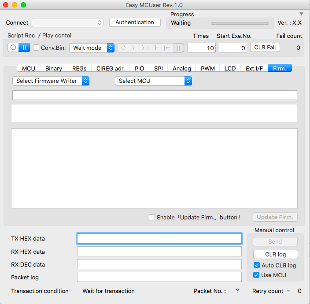Click the Packet log field
Screen dimensions: 310x304
(x=159, y=277)
